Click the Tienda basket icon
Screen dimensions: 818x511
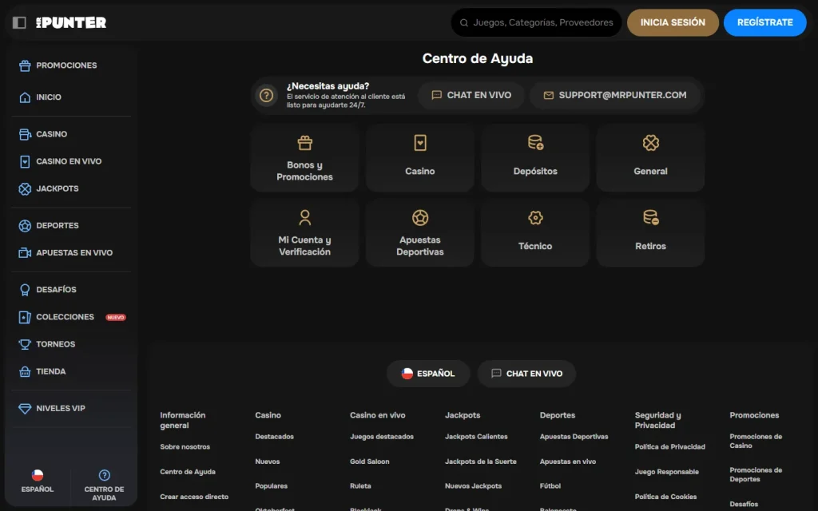[25, 372]
